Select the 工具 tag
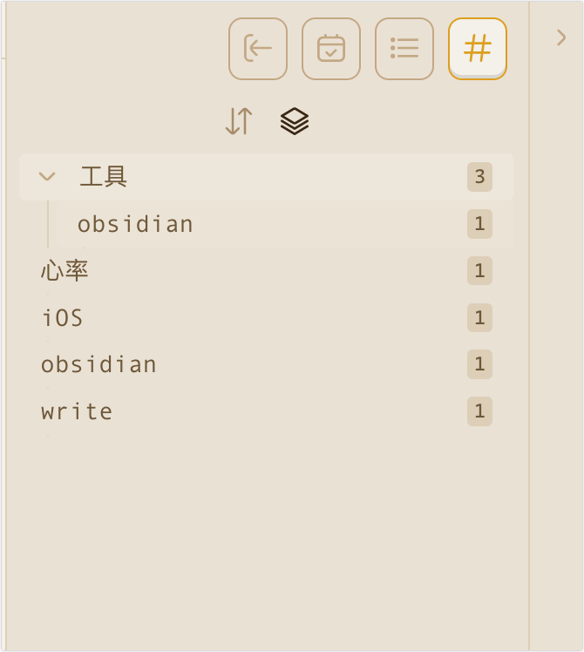The image size is (584, 652). pos(104,177)
